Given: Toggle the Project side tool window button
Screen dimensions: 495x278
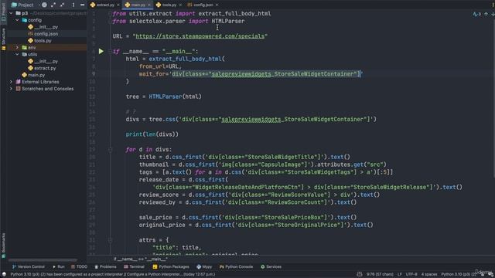Looking at the screenshot, I should click(x=3, y=12).
